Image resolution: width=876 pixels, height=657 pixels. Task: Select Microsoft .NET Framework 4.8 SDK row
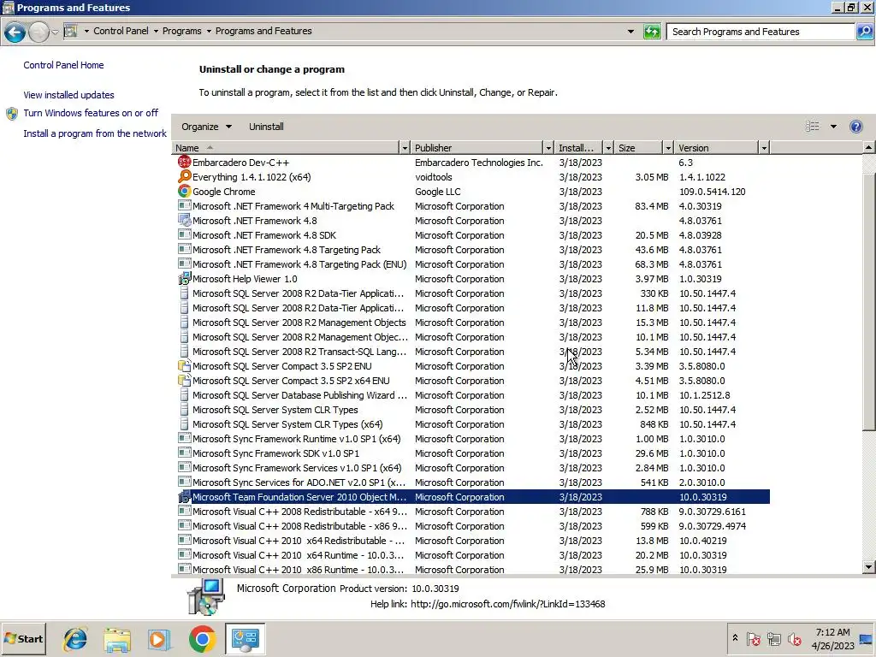472,235
